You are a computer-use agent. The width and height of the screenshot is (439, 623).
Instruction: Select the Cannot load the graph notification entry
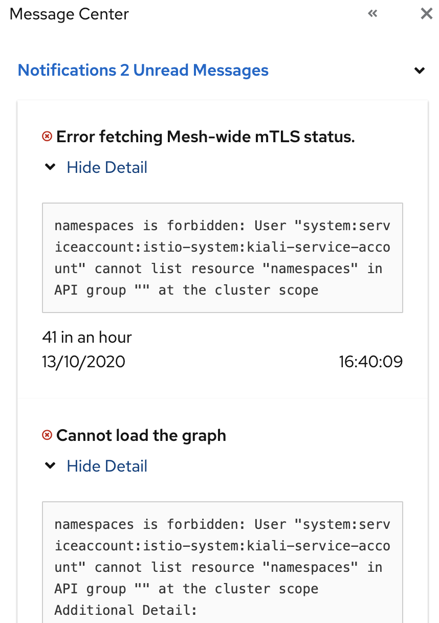click(142, 435)
